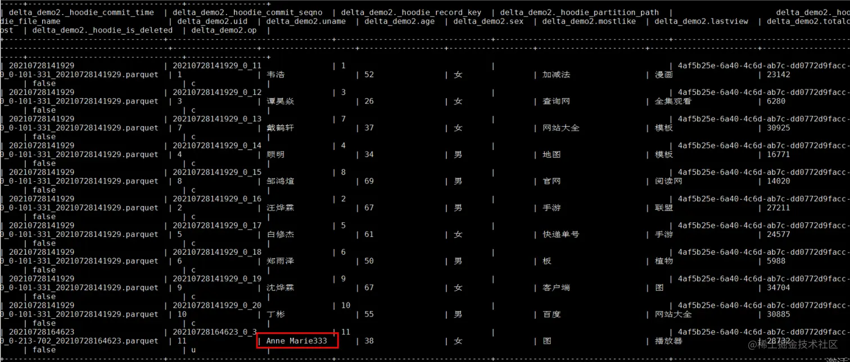
Task: Click total cost value 30925
Action: pyautogui.click(x=779, y=128)
